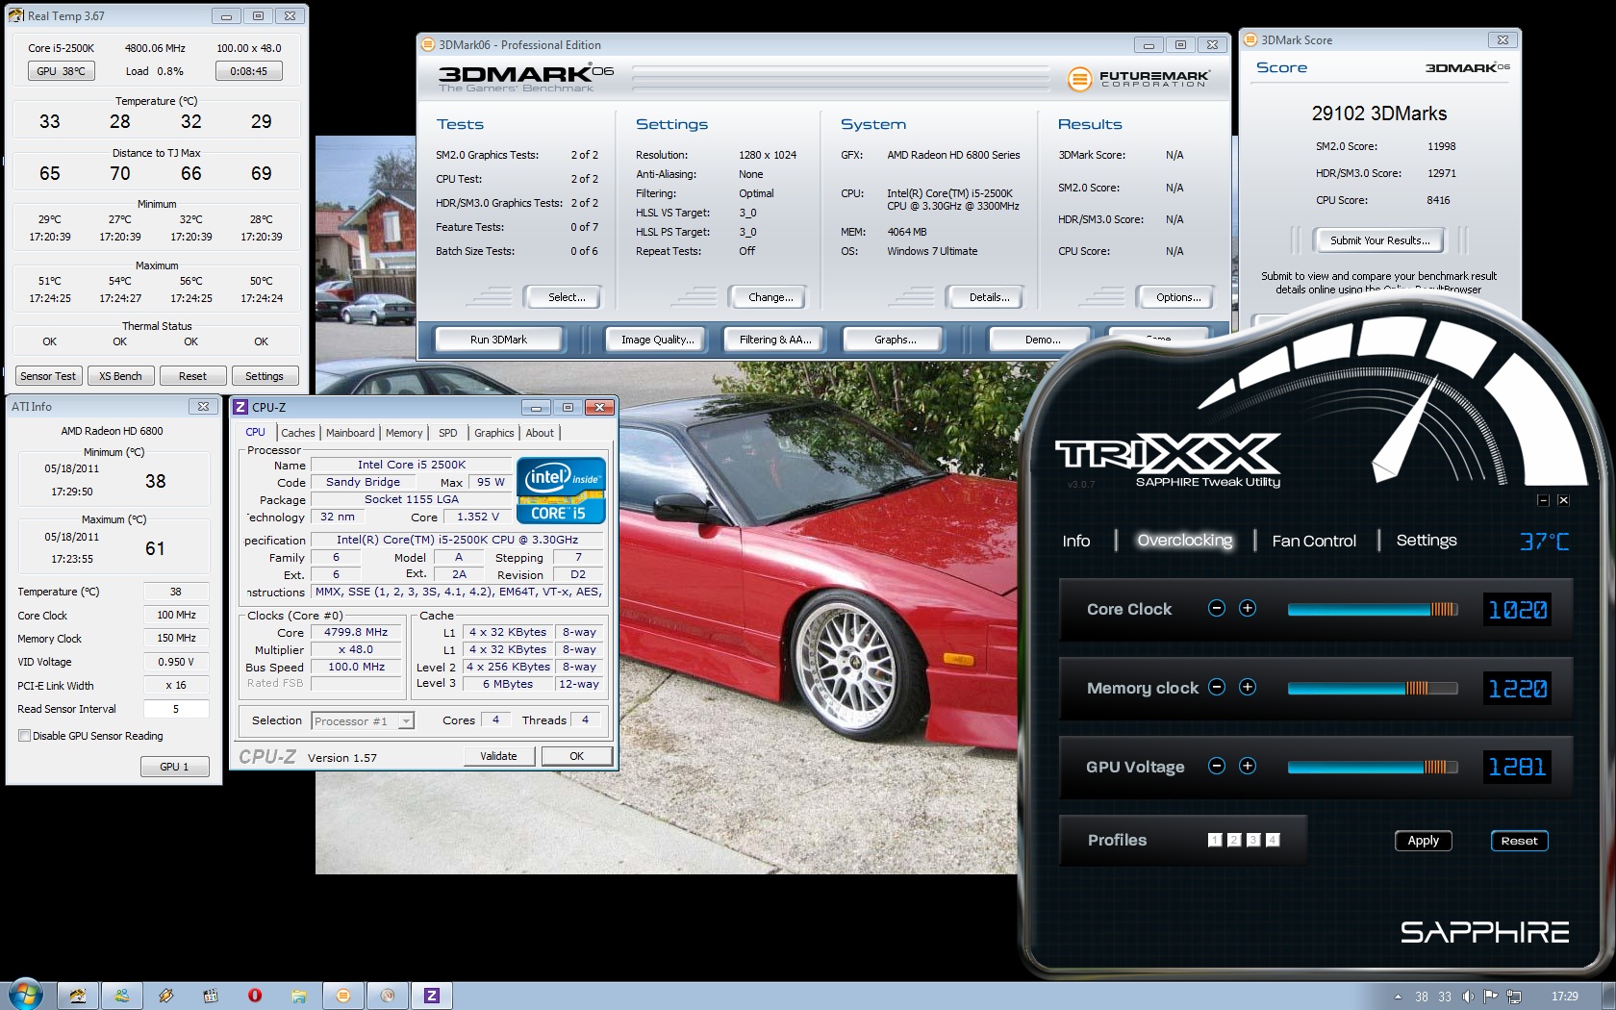This screenshot has height=1010, width=1616.
Task: Select TRIXX profile slot 3
Action: tap(1253, 840)
